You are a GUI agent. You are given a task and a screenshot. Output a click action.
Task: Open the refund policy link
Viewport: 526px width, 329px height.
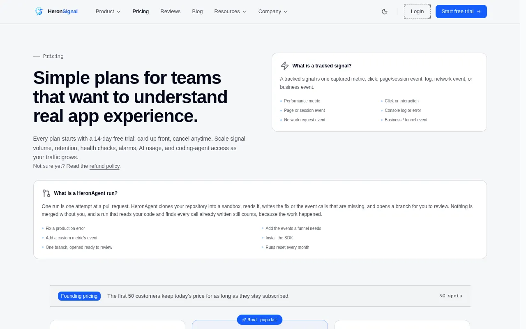104,166
